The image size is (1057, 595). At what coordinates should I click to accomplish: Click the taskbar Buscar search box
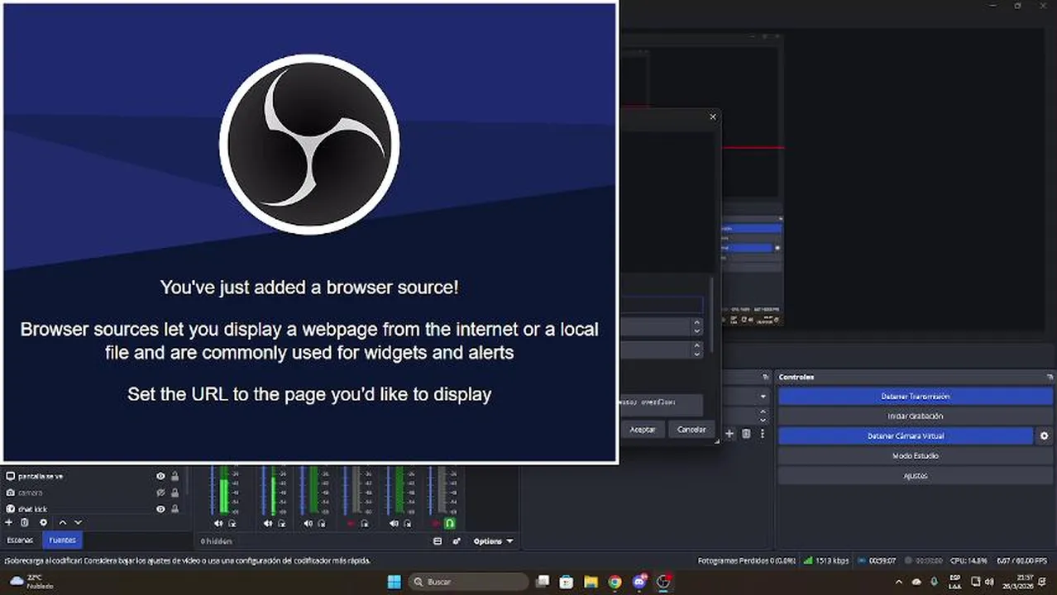[x=469, y=582]
